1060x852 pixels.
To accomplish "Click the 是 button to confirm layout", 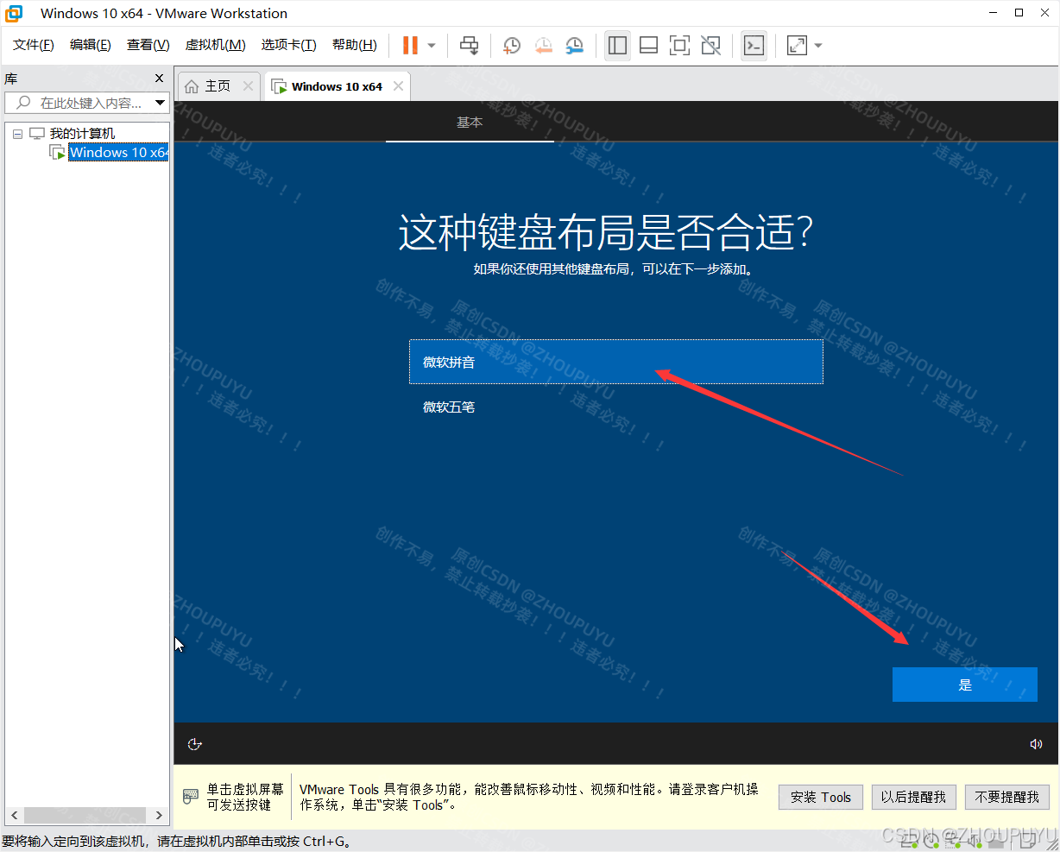I will point(965,685).
